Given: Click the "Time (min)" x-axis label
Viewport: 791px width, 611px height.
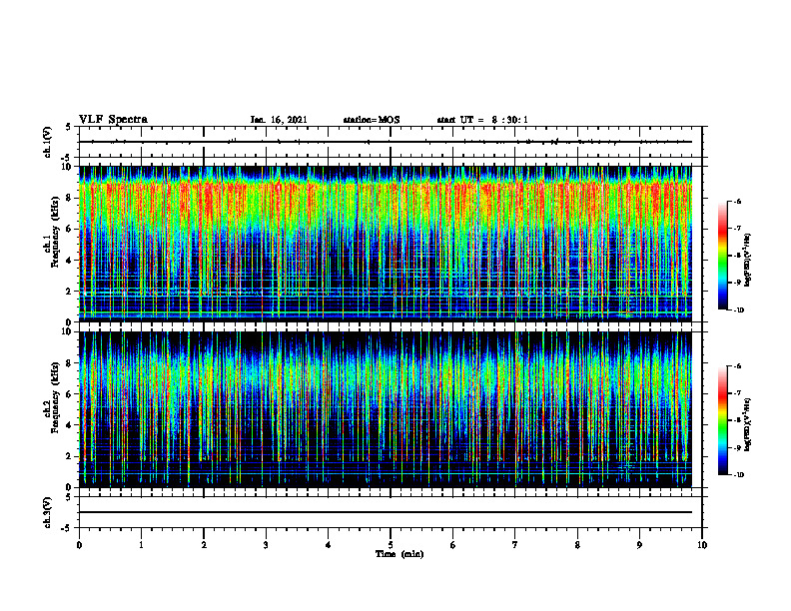Looking at the screenshot, I should (399, 554).
